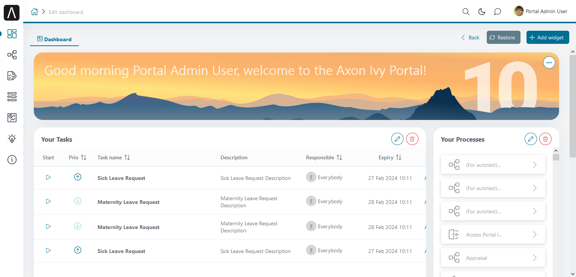Click Start column header
576x277 pixels.
[48, 157]
